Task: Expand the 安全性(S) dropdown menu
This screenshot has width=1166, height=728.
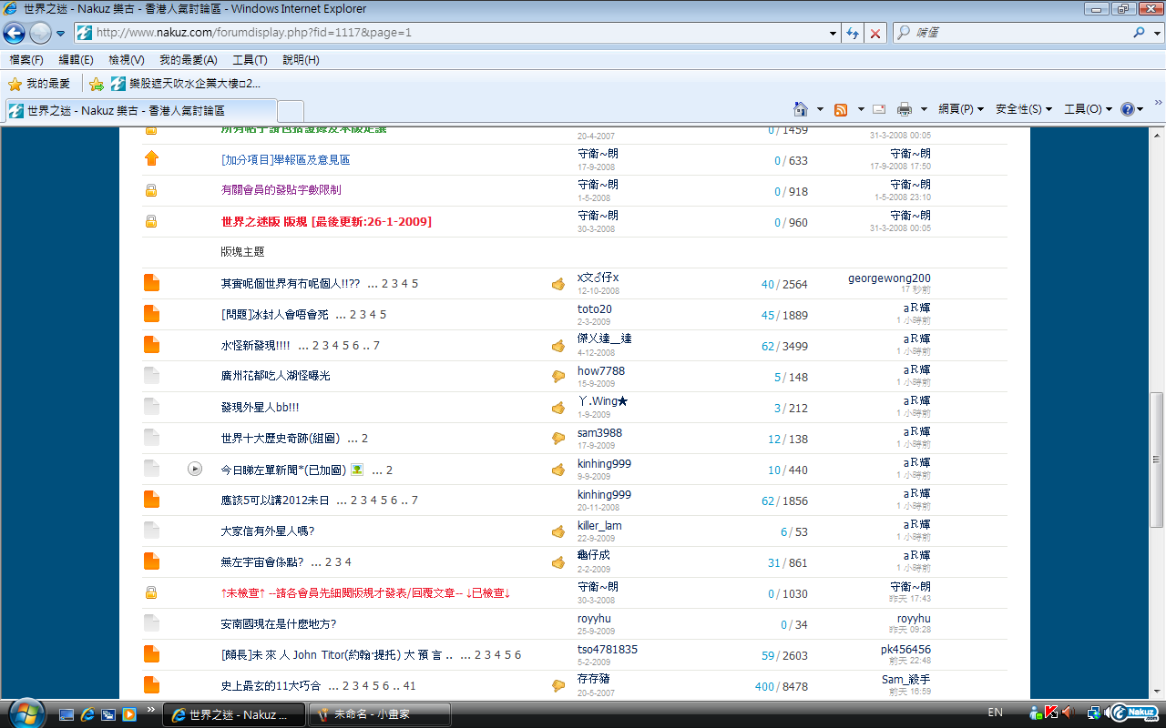Action: [1024, 109]
